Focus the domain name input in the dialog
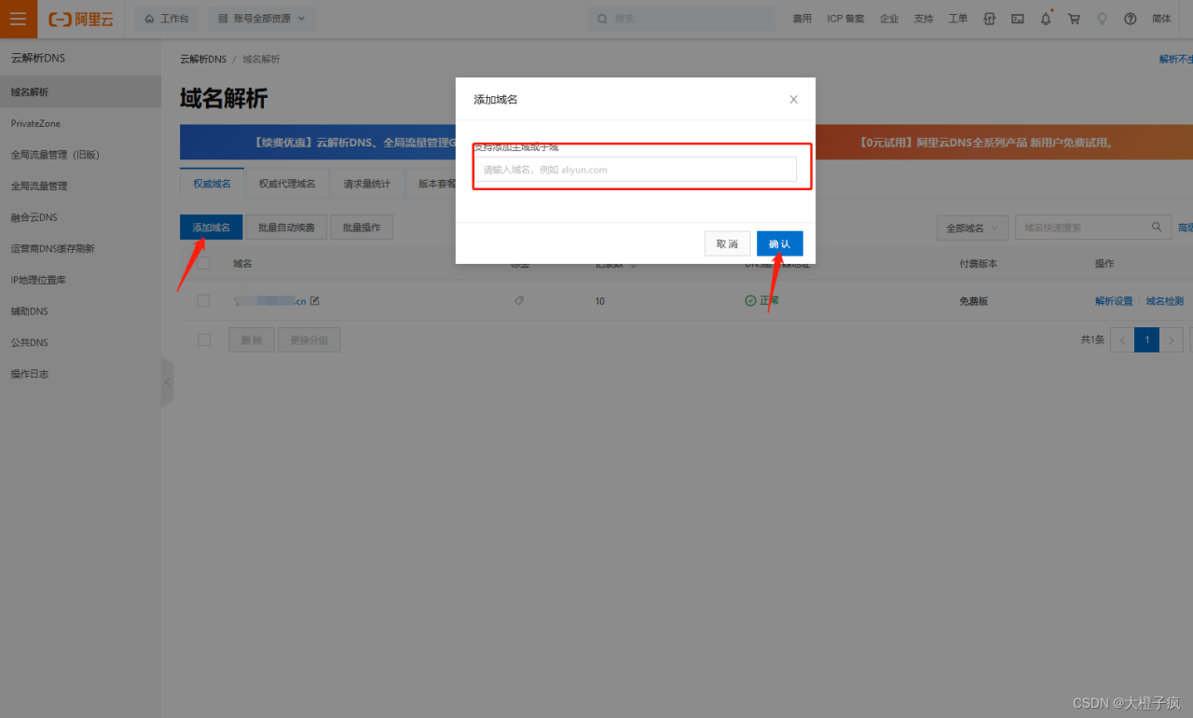The height and width of the screenshot is (718, 1193). pyautogui.click(x=636, y=170)
